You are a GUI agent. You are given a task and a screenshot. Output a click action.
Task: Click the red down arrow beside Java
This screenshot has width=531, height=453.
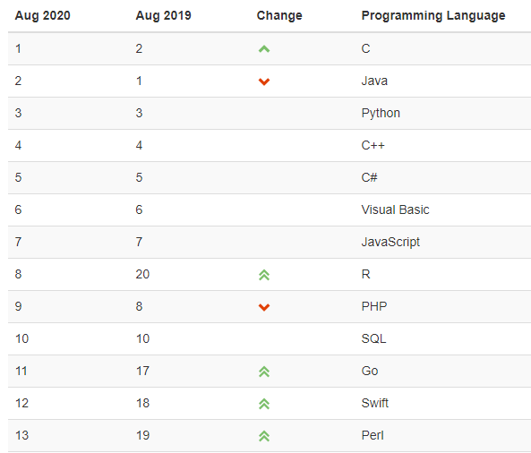264,81
